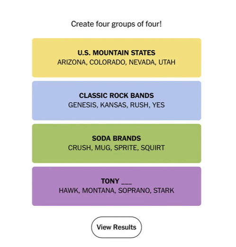Select the purple TONY ___ card
Screen dimensions: 236x247
(117, 186)
